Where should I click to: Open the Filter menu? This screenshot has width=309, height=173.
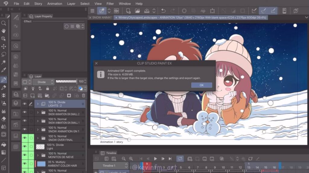pos(110,4)
